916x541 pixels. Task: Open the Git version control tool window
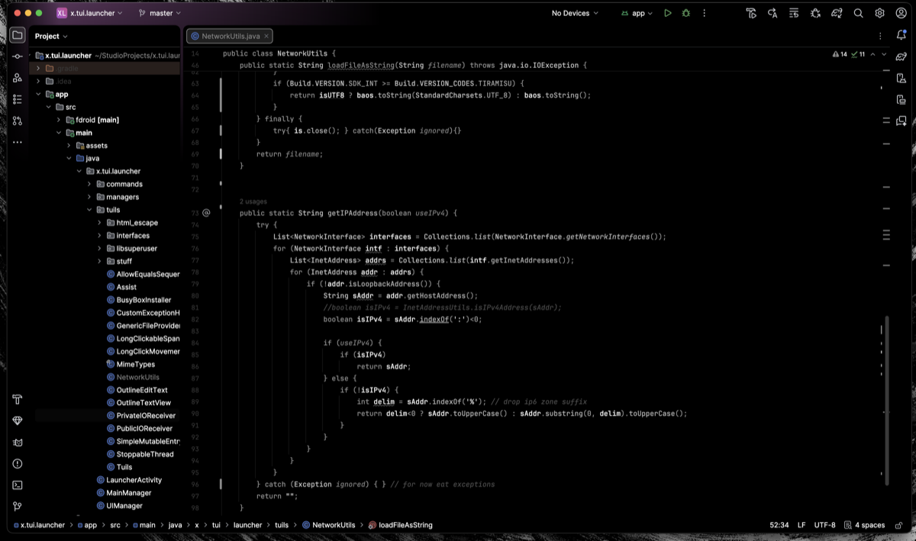click(x=18, y=506)
